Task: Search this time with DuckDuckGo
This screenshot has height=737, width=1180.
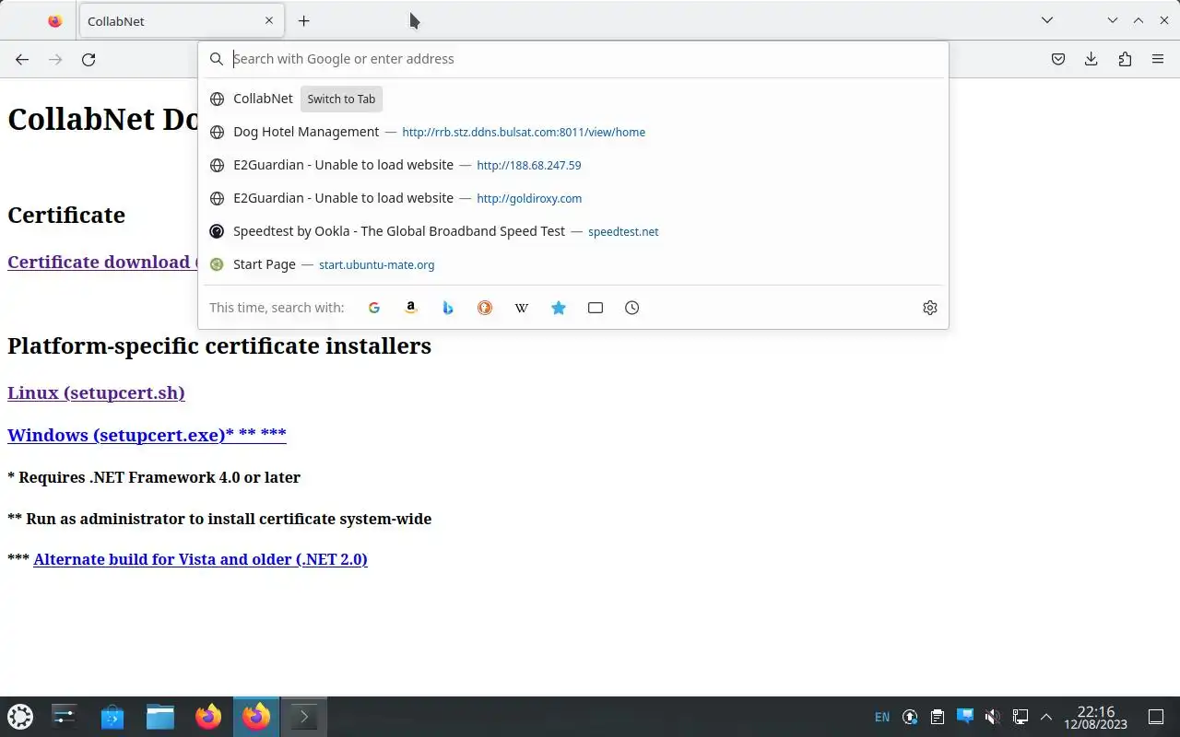Action: (x=485, y=308)
